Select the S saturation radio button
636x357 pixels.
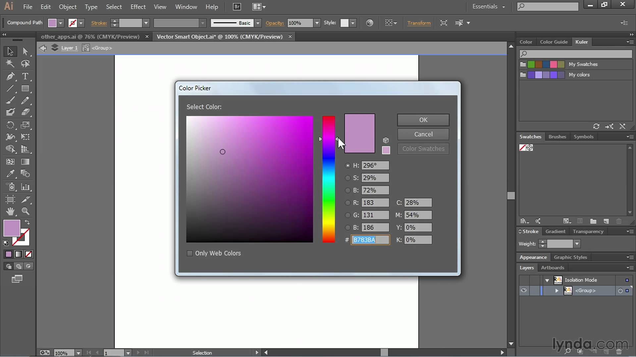pyautogui.click(x=347, y=178)
